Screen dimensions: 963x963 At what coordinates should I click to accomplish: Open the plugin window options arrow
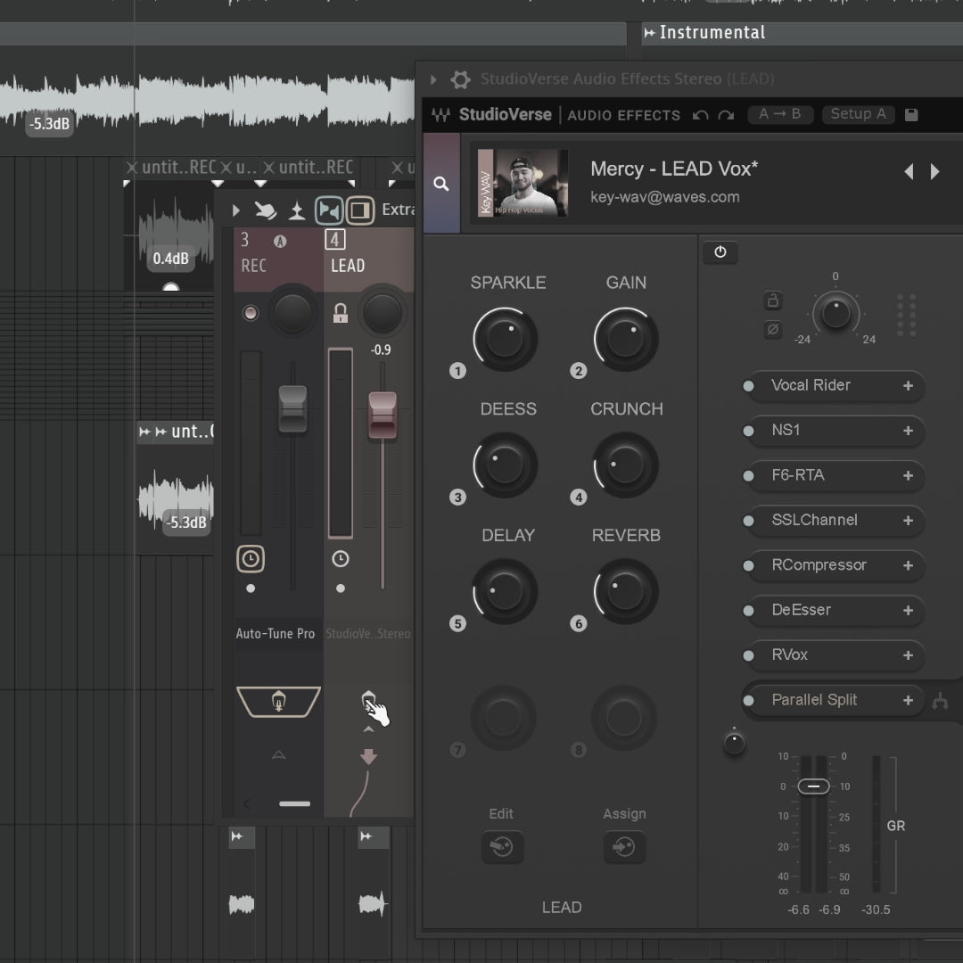pyautogui.click(x=433, y=79)
